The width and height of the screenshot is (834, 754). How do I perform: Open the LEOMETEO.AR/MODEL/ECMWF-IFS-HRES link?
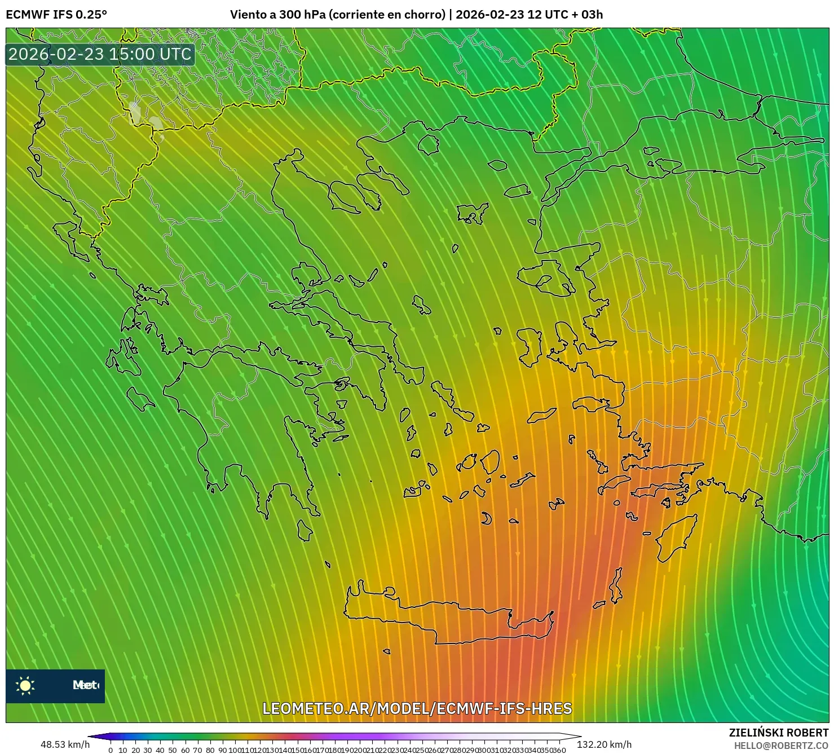click(x=416, y=709)
